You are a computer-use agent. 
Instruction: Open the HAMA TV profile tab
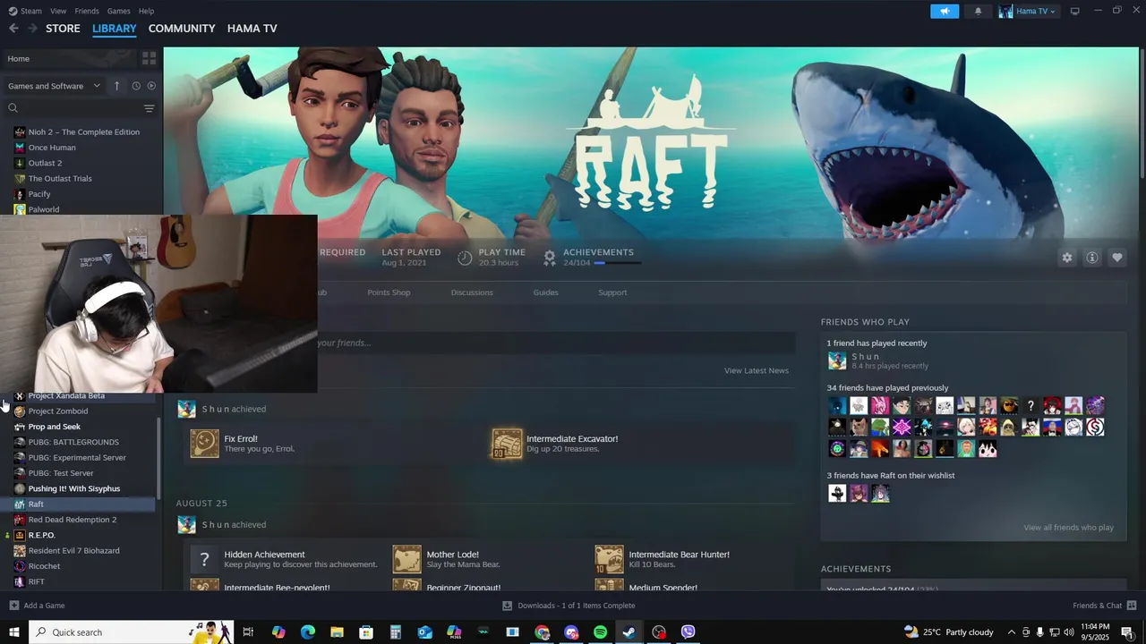pos(252,29)
